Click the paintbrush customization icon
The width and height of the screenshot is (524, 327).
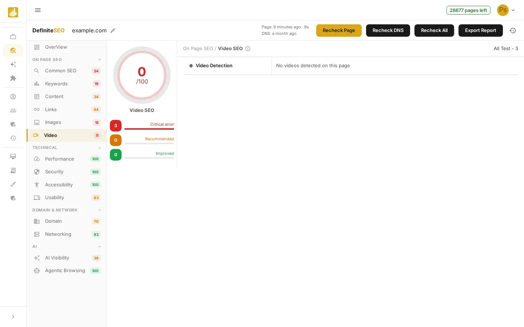pos(13,184)
